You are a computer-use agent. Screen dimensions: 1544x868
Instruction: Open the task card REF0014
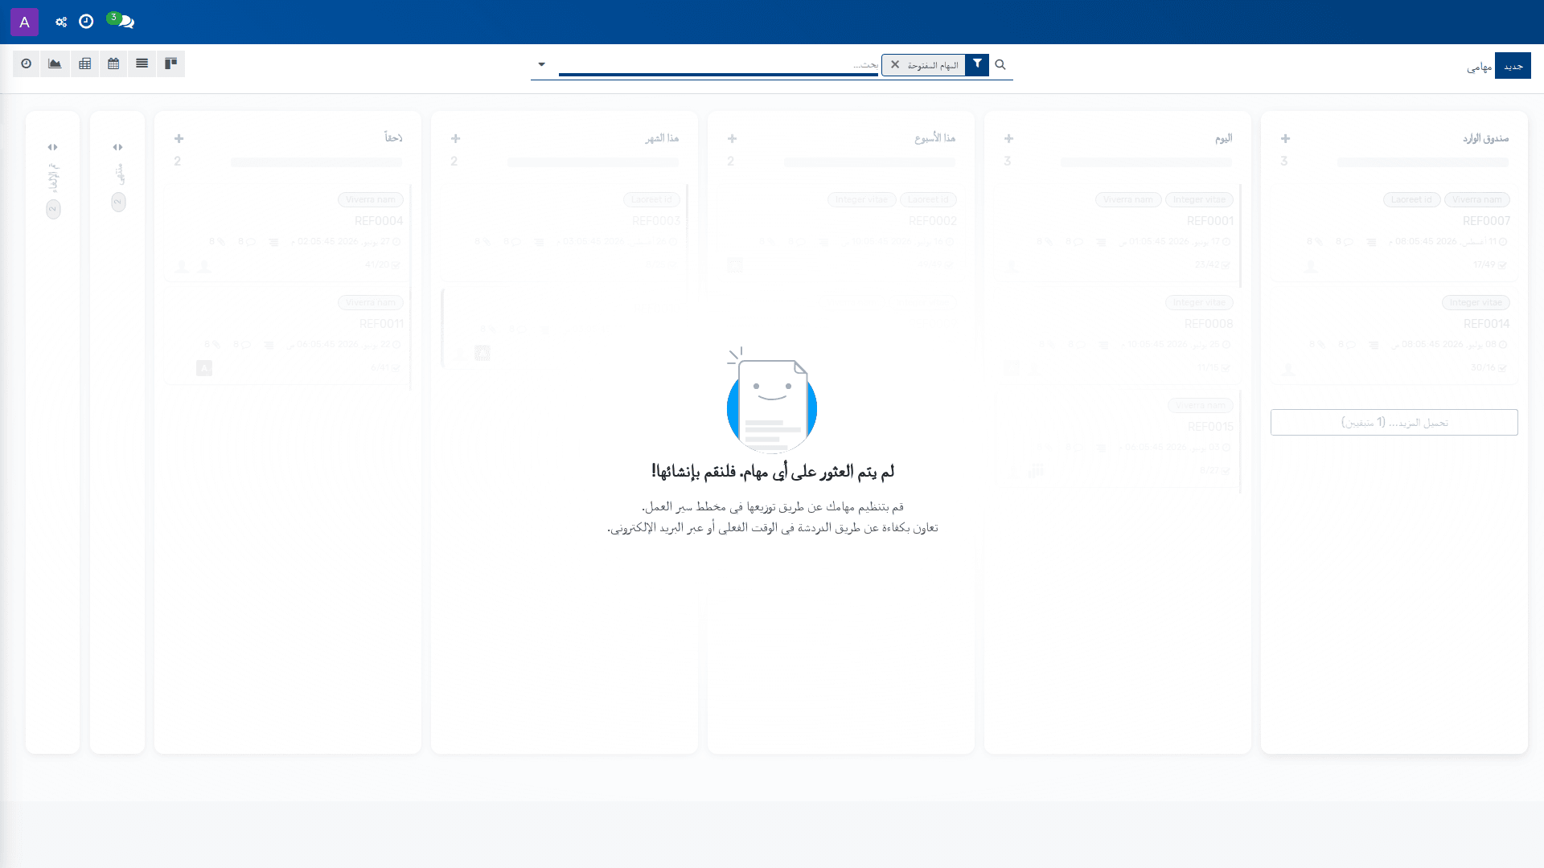click(1394, 335)
